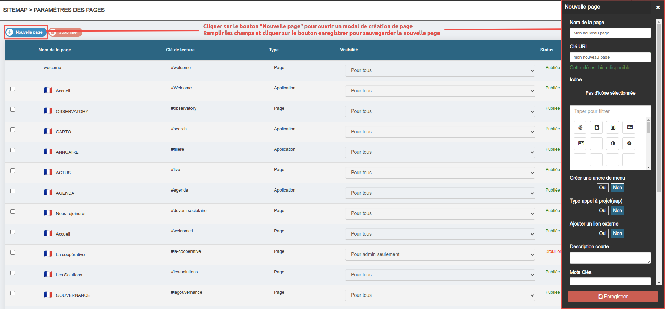Click the Enregistrer button

613,297
